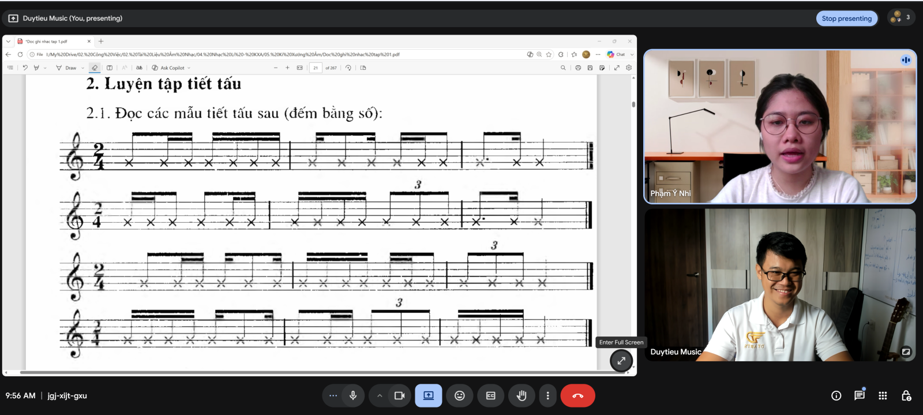Expand the Ask Copilot dropdown arrow
923x415 pixels.
(189, 68)
